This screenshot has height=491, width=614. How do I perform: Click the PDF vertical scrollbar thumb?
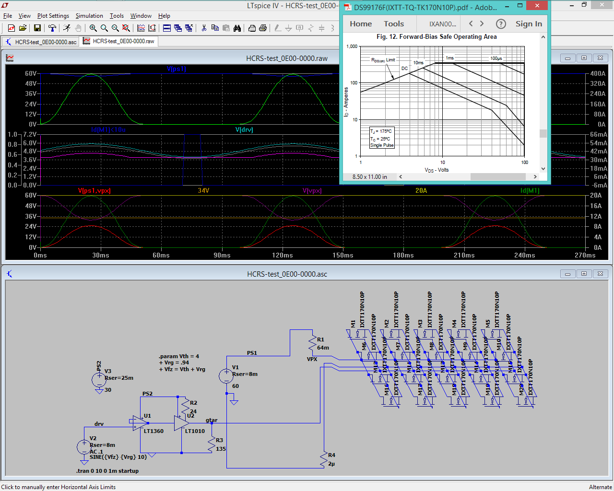(543, 133)
